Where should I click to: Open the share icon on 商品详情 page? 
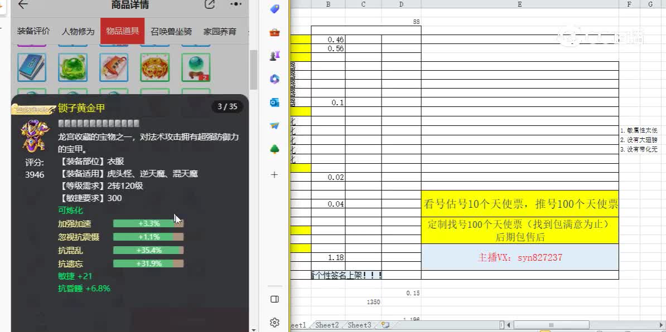(x=209, y=5)
